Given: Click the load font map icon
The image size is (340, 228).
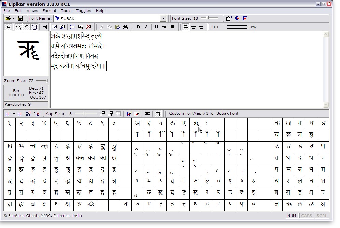Looking at the screenshot, I should click(8, 114).
